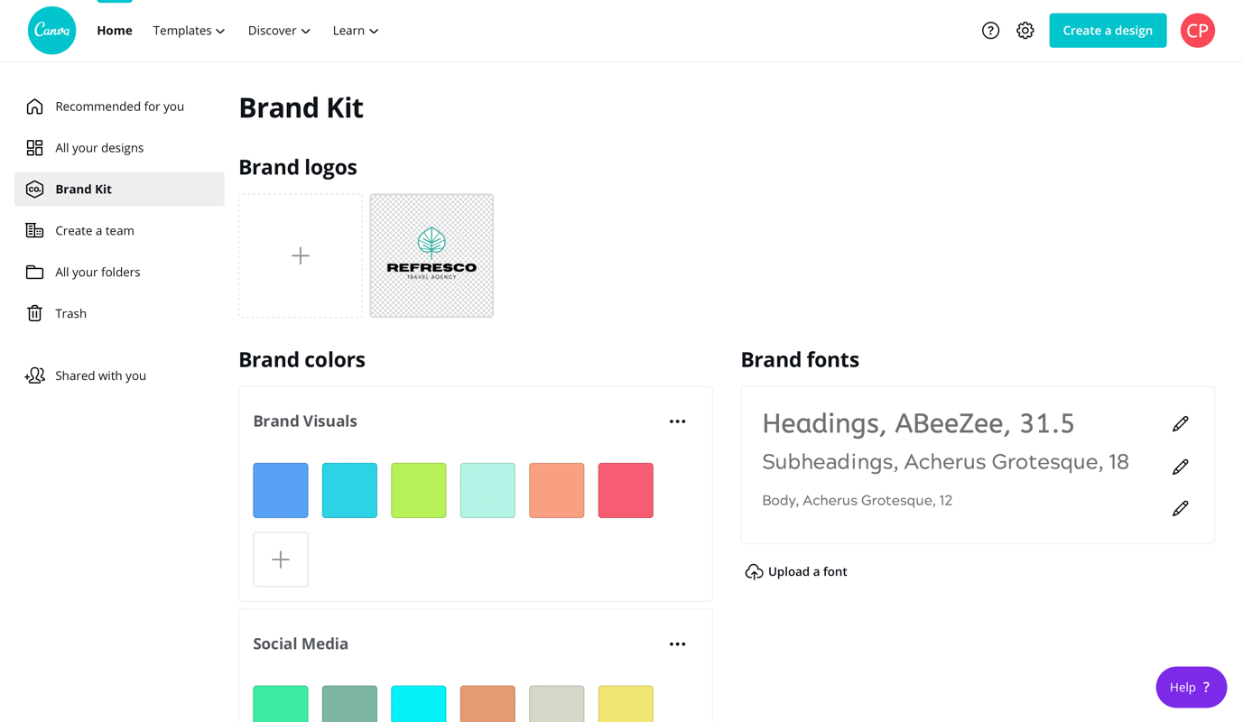Expand the Learn dropdown menu
The height and width of the screenshot is (722, 1243).
(355, 31)
